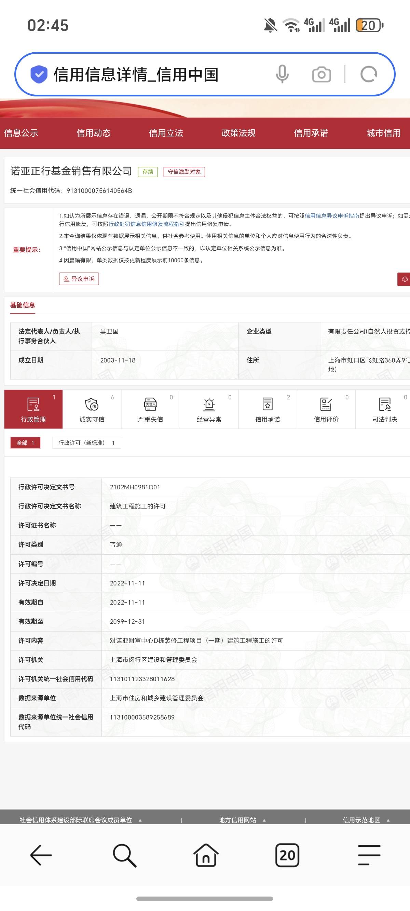Select address 上海市虹口区飞虹路360弄9号

click(x=369, y=365)
